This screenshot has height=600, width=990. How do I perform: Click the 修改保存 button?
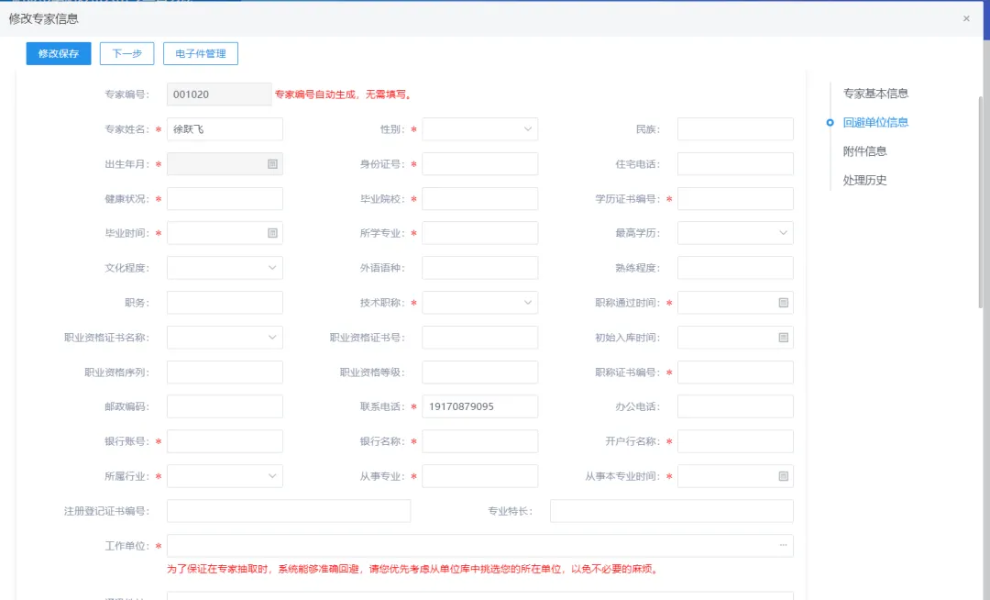59,54
